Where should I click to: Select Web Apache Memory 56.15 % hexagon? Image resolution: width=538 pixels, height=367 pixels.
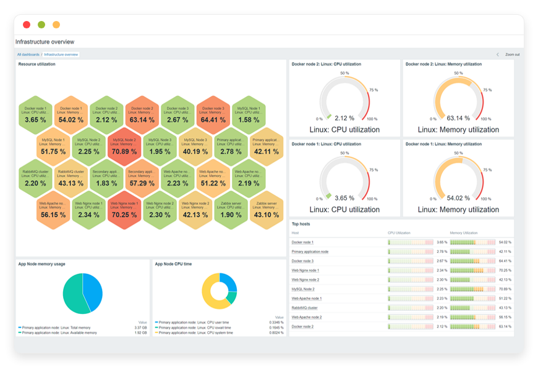click(x=53, y=210)
